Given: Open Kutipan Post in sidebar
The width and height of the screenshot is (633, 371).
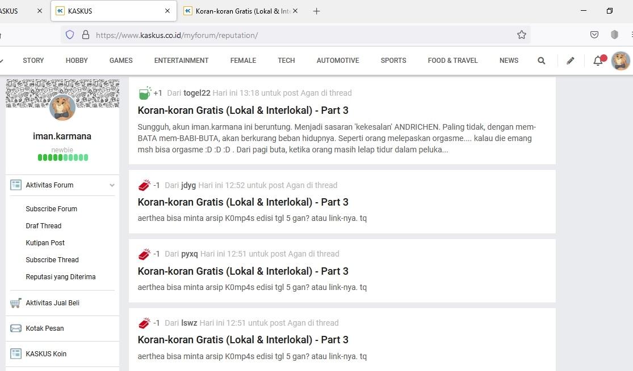Looking at the screenshot, I should [45, 242].
